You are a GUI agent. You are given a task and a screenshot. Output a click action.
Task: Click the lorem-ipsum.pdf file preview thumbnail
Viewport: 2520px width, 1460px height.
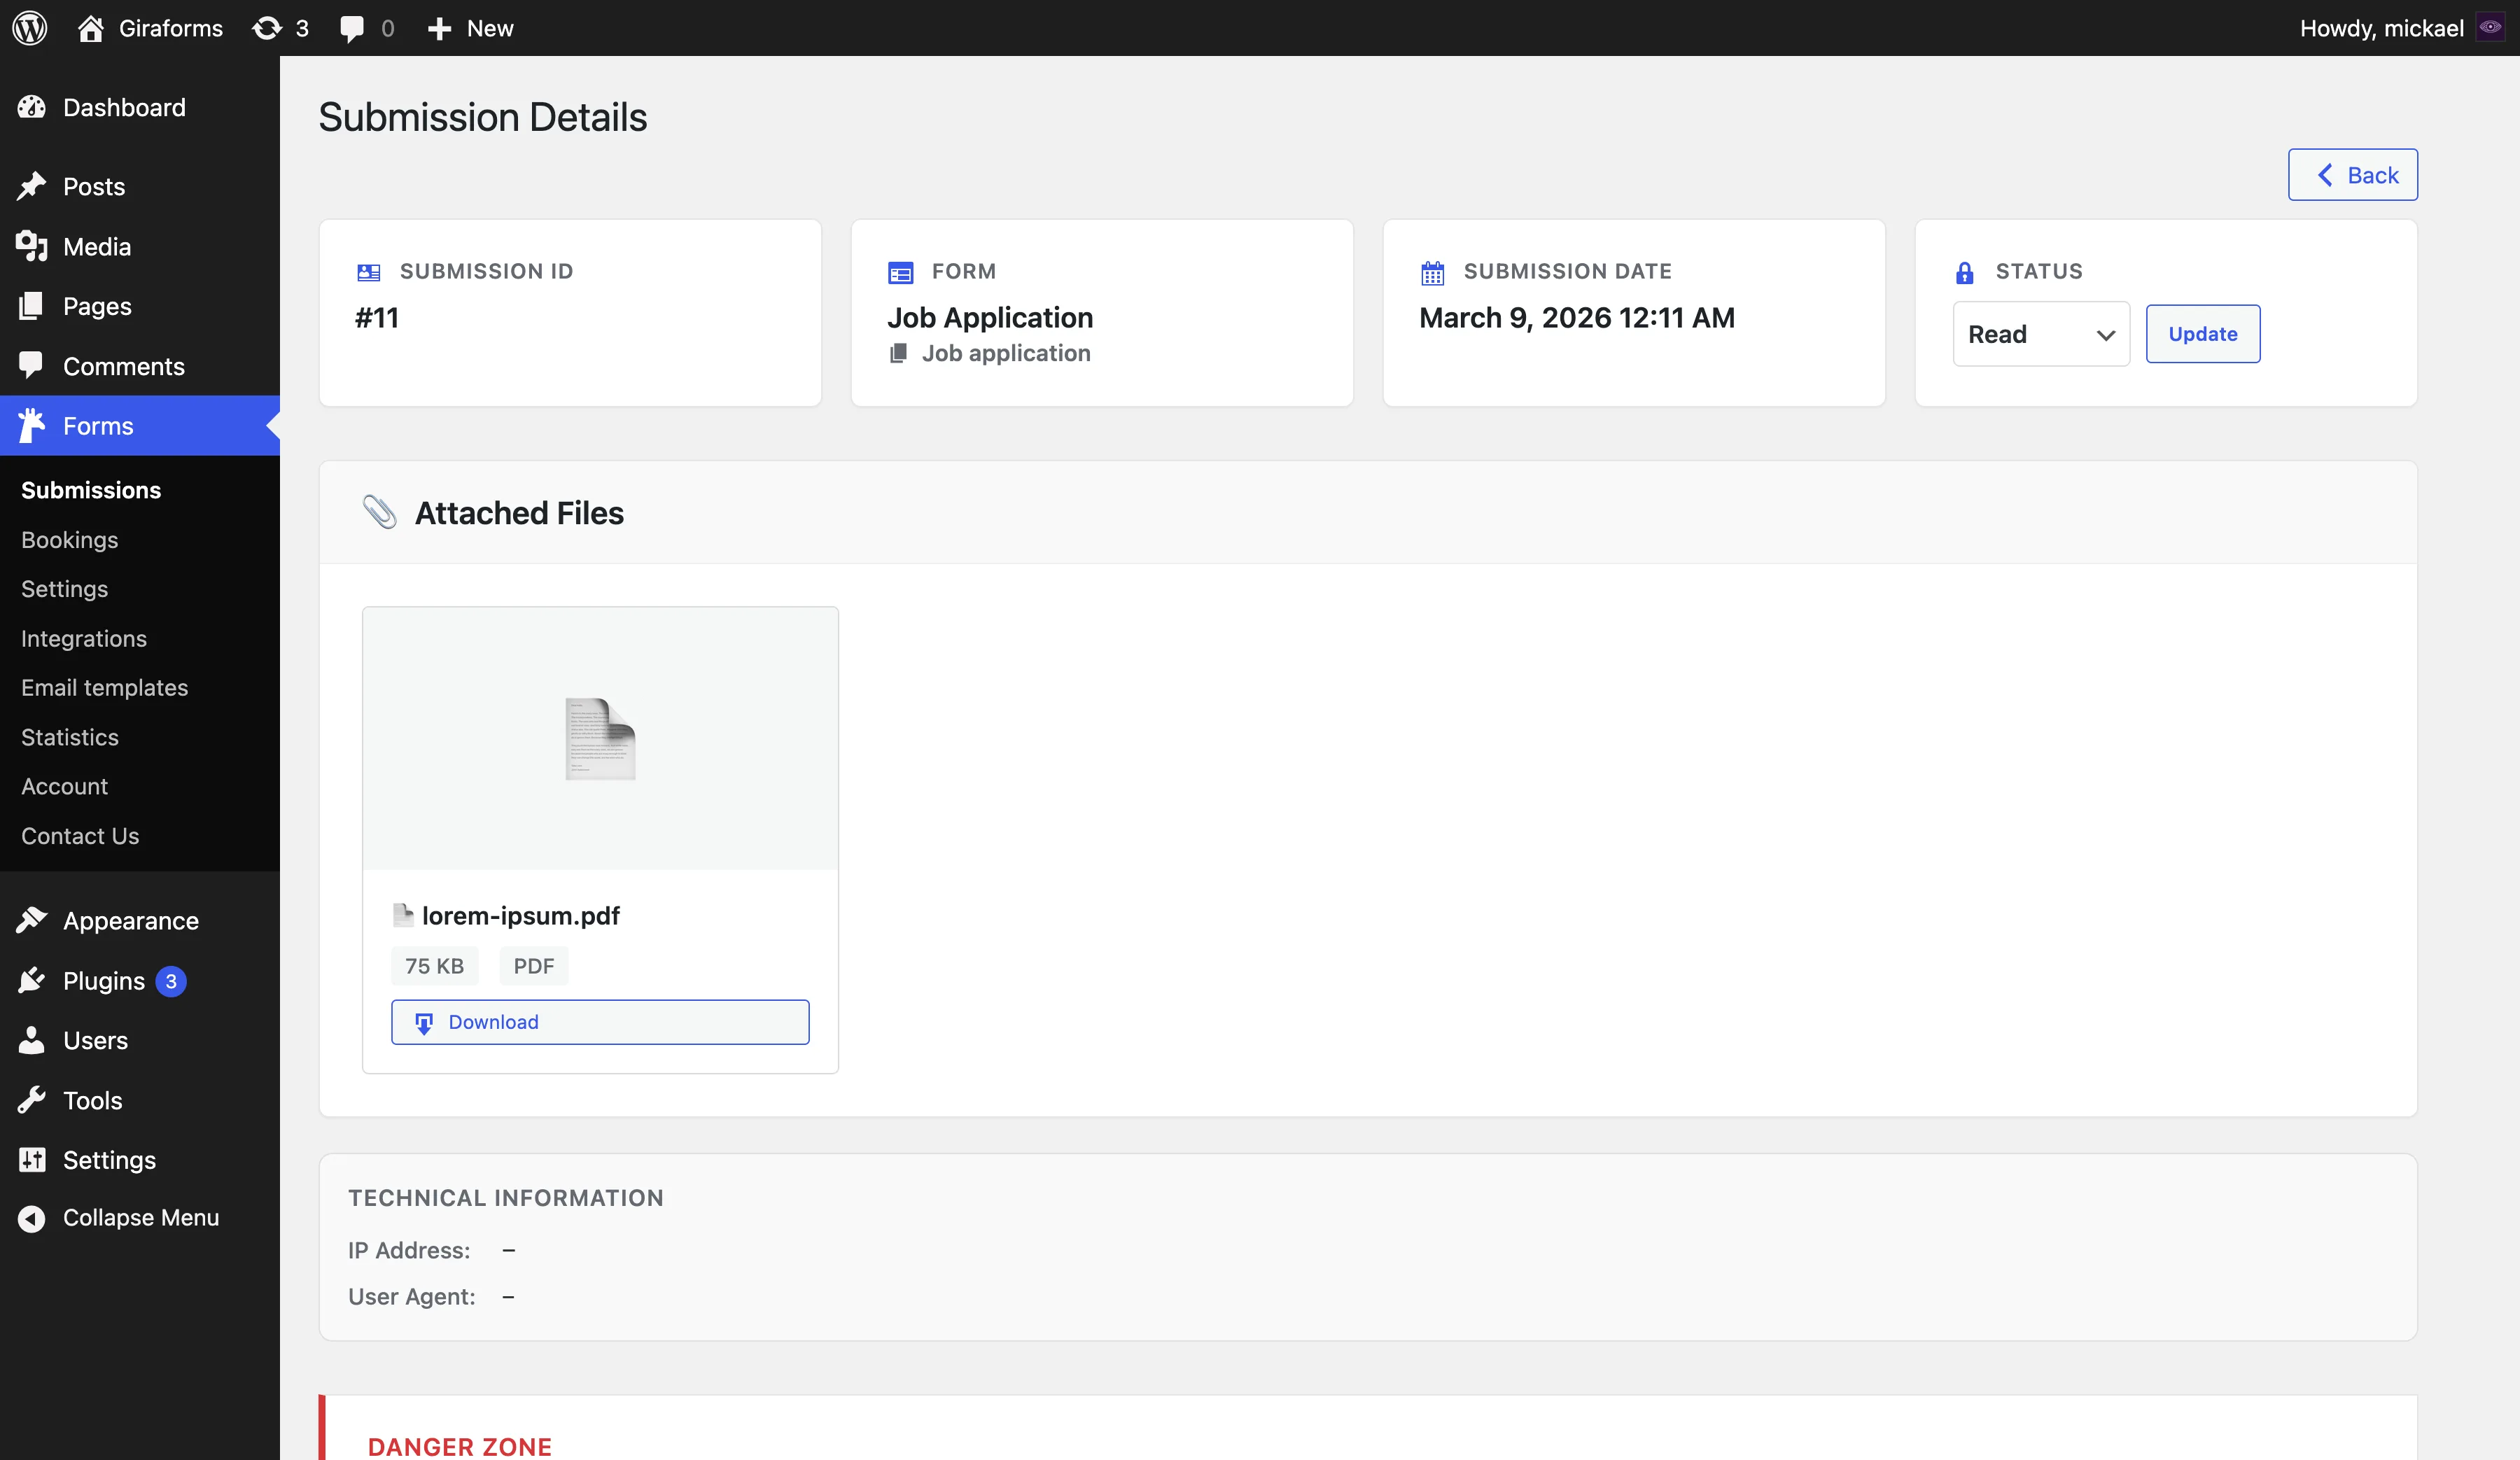599,739
